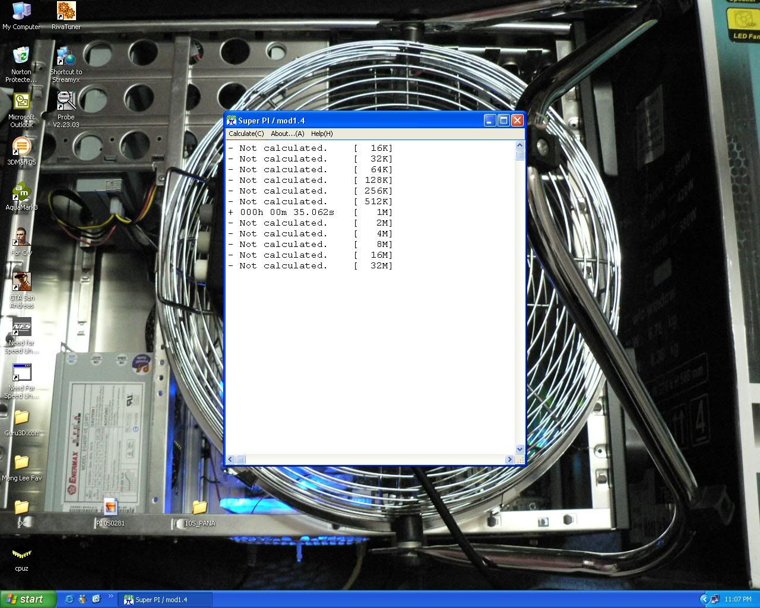Launch Internet Explorer from quick launch
Image resolution: width=760 pixels, height=608 pixels.
pyautogui.click(x=69, y=599)
